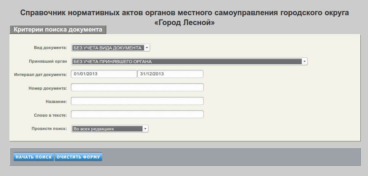The image size is (368, 176).
Task: Click the 'Вид документа:' label
Action: coord(50,48)
